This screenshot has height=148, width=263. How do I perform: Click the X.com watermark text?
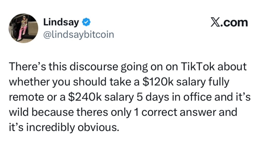(x=229, y=23)
